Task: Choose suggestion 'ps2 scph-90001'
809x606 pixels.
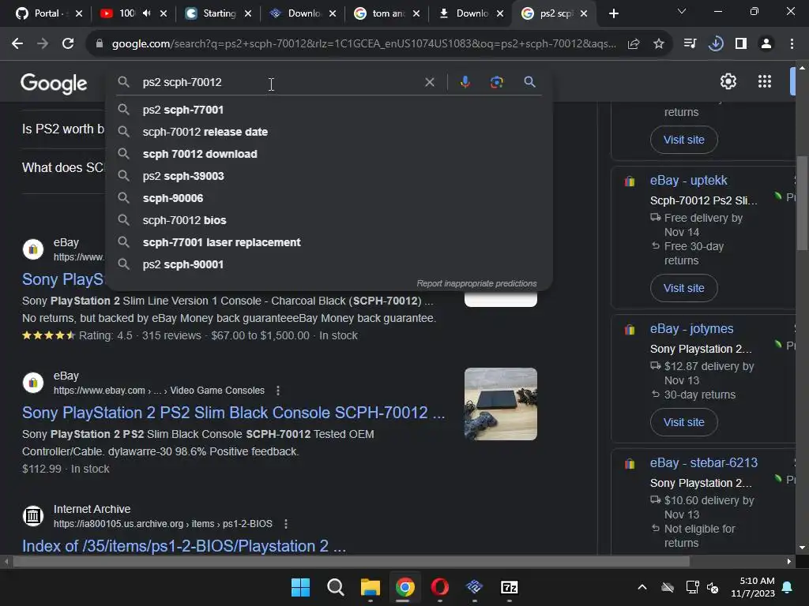Action: [329, 265]
